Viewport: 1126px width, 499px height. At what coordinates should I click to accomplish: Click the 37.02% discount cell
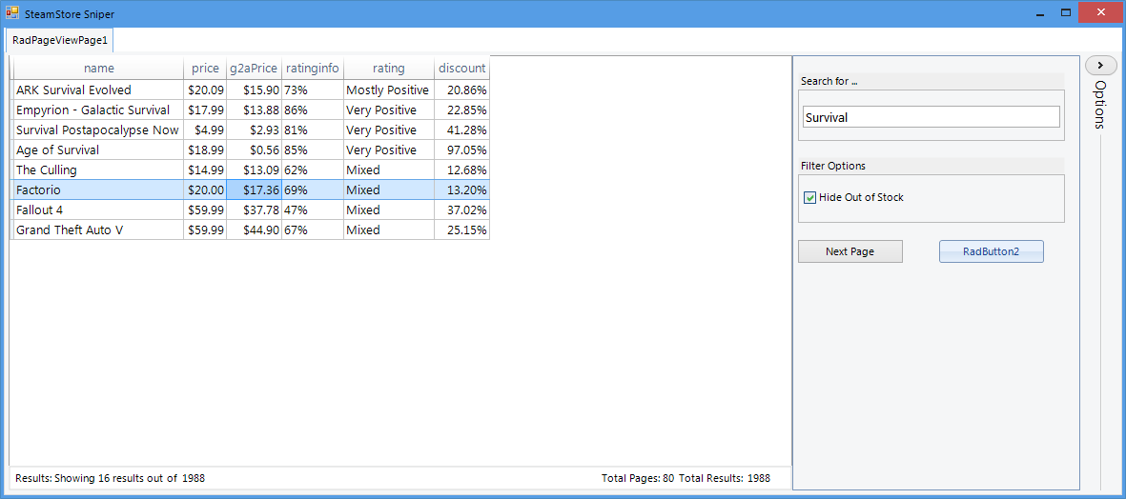coord(462,210)
